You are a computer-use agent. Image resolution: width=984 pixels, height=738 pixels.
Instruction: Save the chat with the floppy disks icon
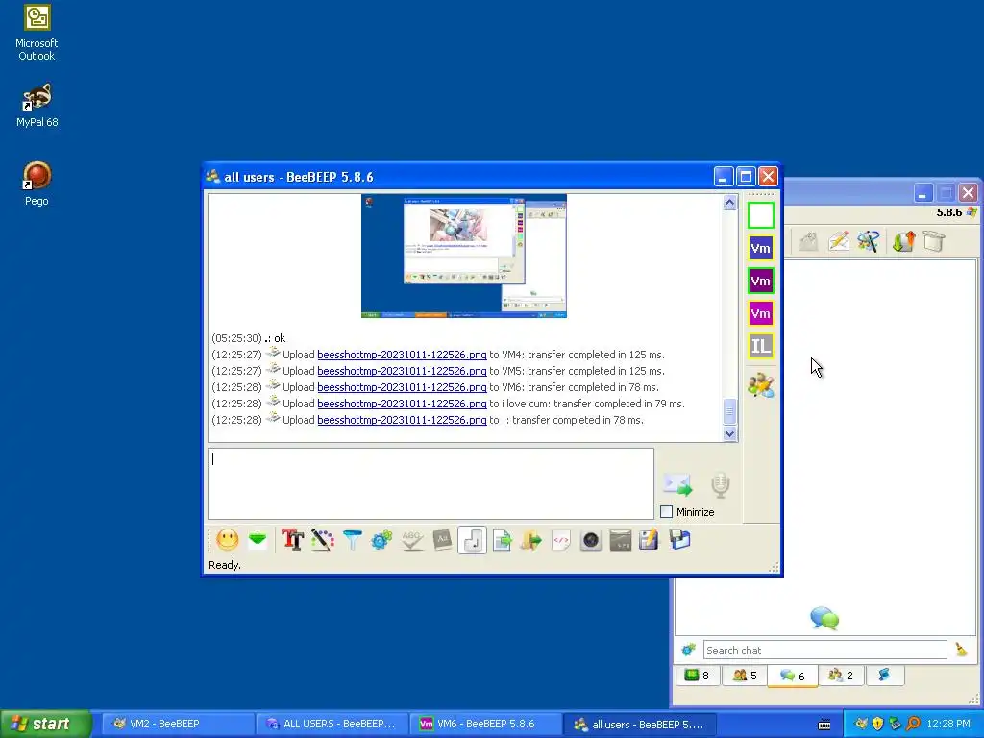point(679,540)
